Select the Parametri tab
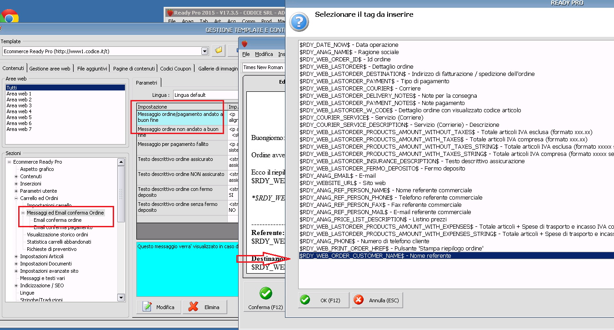Viewport: 614px width, 330px height. (146, 83)
